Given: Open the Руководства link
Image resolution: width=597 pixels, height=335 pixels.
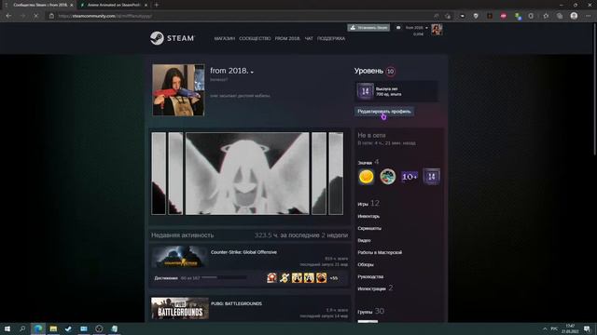Looking at the screenshot, I should coord(370,276).
